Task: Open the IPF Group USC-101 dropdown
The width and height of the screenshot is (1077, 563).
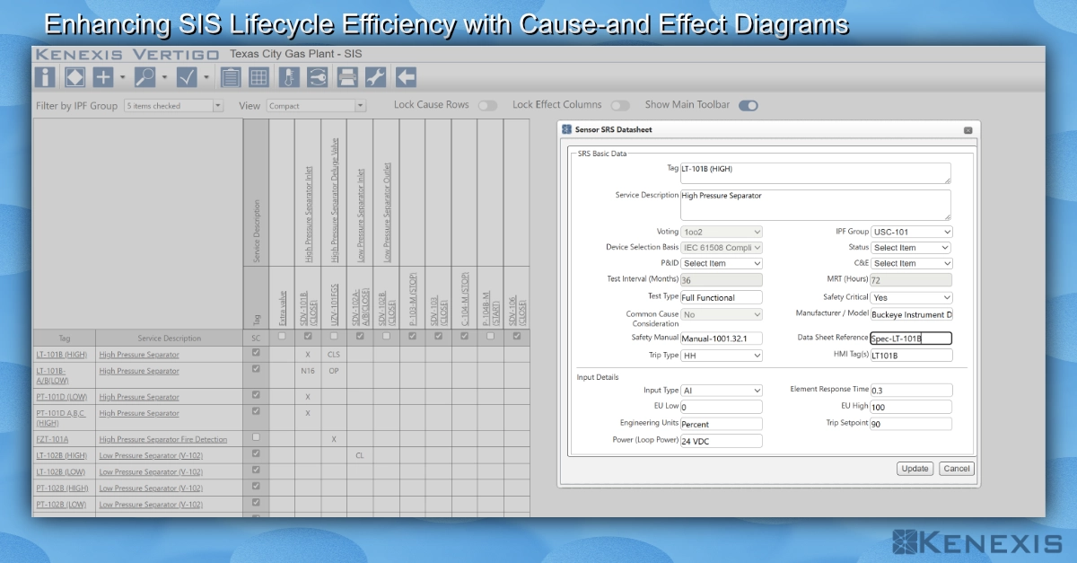Action: [x=911, y=232]
